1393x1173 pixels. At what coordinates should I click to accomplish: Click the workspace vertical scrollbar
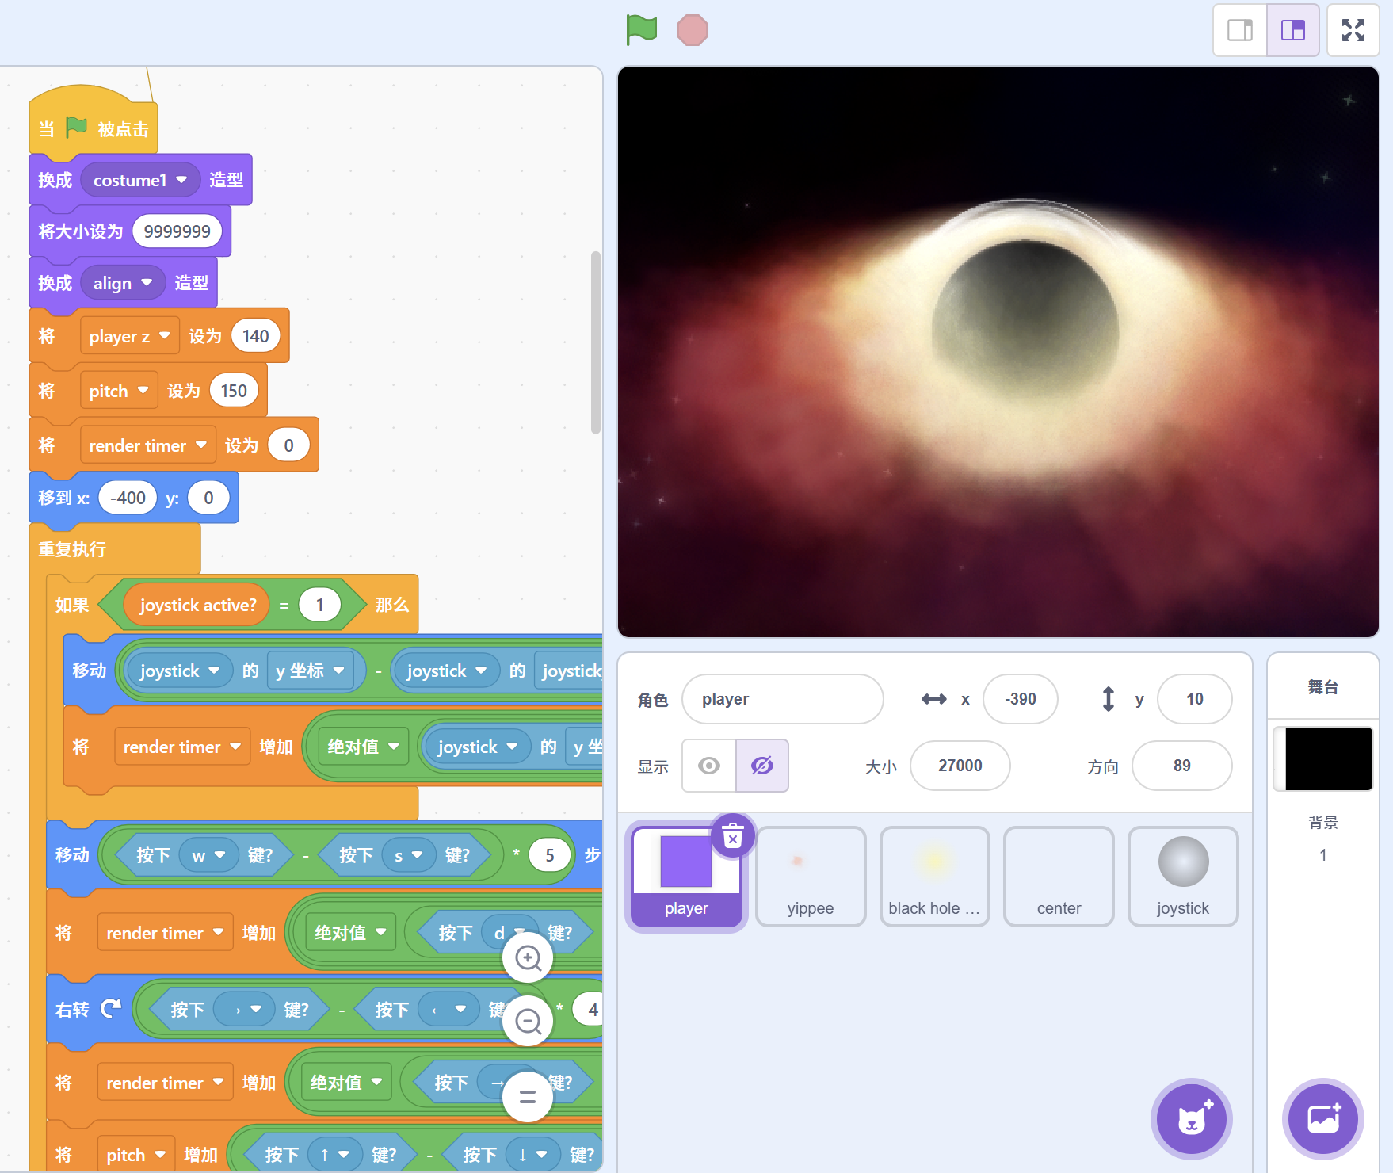(x=595, y=342)
